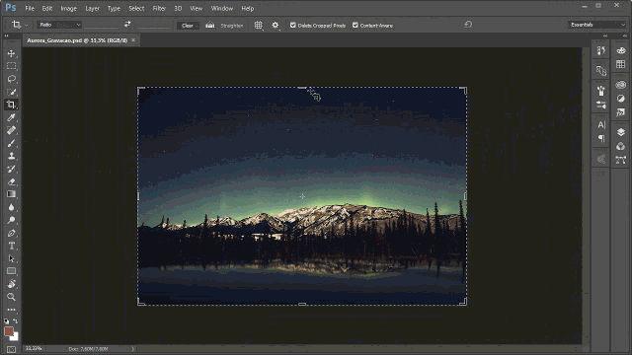Open the Edit Toolbar three-dots menu
Viewport: 632px width, 355px height.
point(11,310)
